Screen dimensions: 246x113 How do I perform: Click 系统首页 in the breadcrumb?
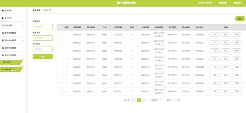pos(36,10)
